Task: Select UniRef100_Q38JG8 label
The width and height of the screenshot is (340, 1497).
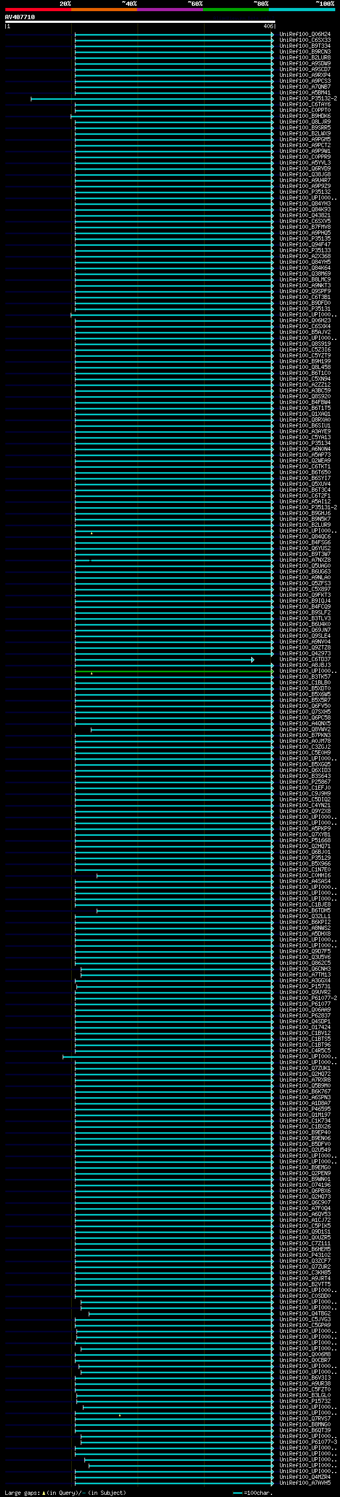Action: coord(304,174)
